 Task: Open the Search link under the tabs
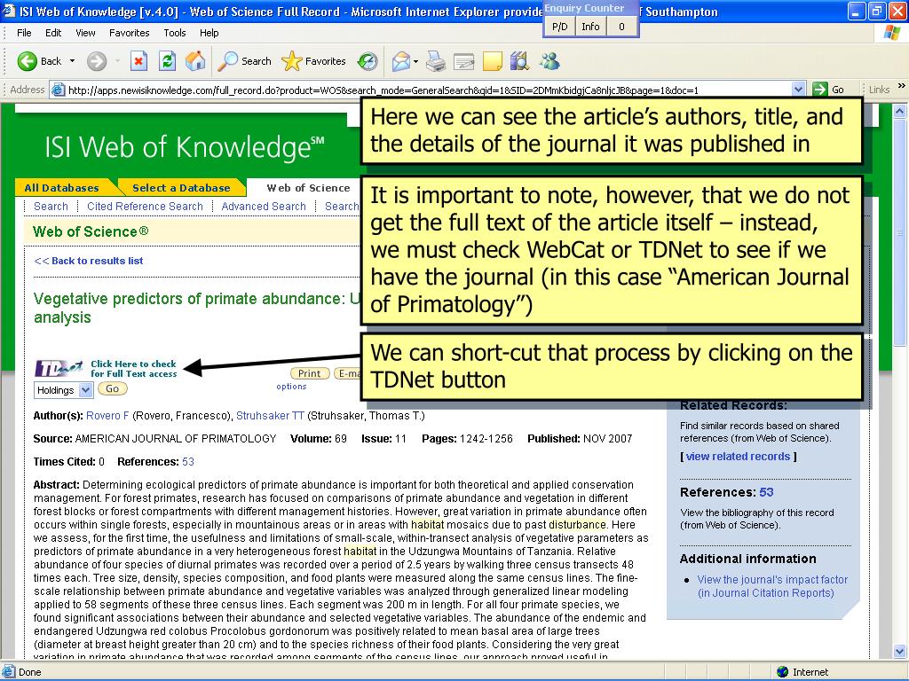click(x=51, y=206)
